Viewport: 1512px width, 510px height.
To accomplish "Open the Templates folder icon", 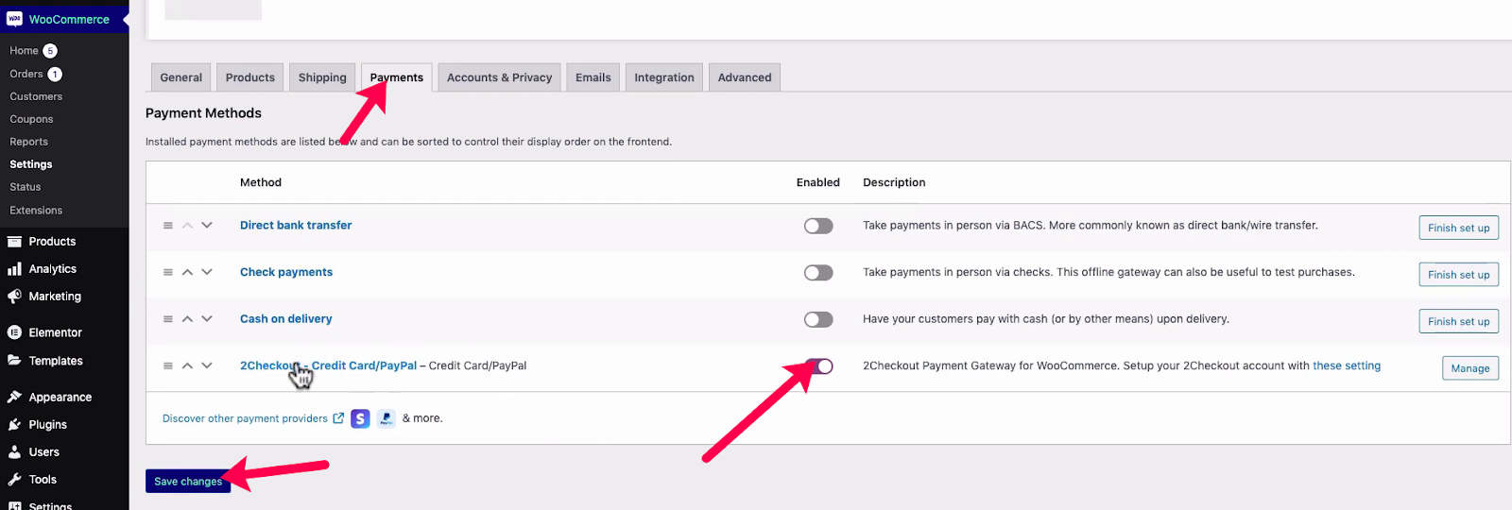I will [14, 361].
